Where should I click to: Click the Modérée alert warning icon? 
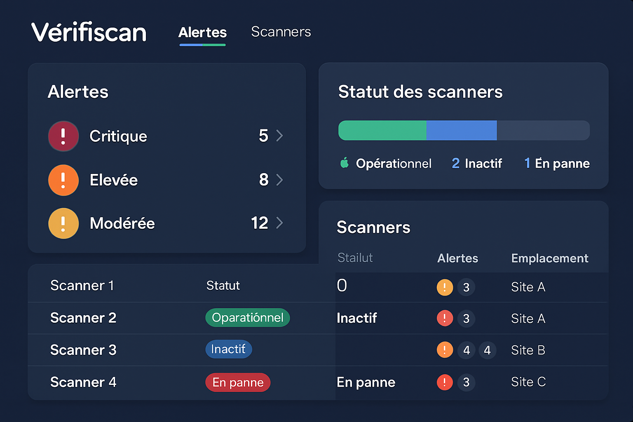tap(63, 223)
